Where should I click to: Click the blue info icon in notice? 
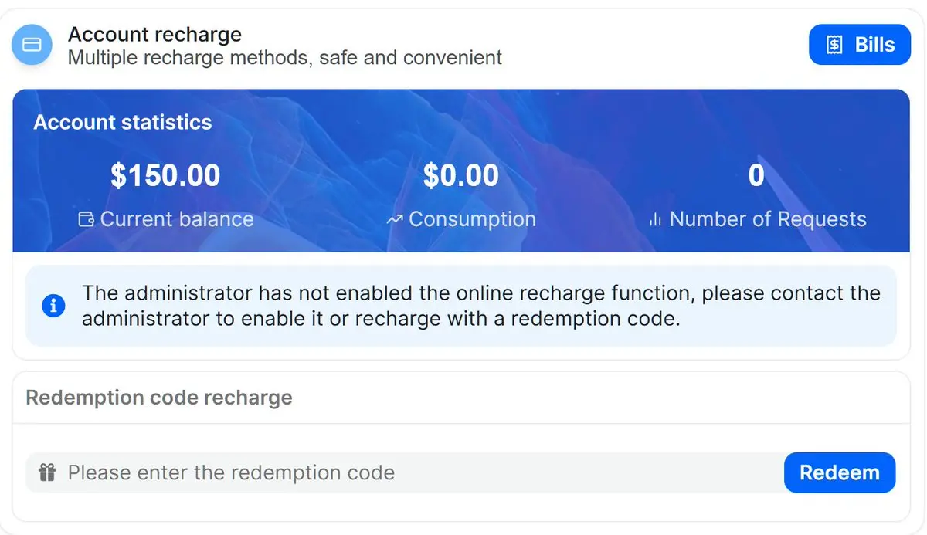(53, 306)
